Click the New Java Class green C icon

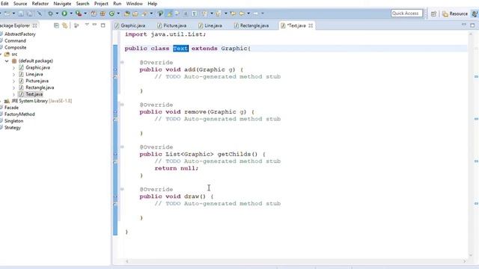coord(112,13)
